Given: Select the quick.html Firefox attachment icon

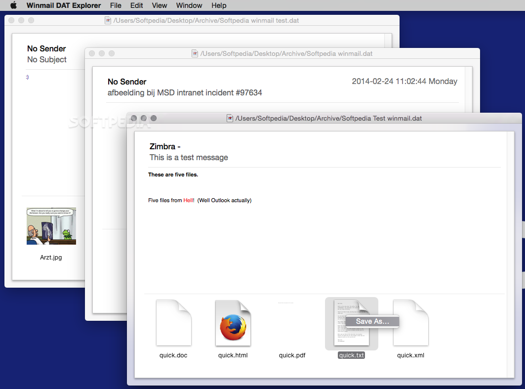Looking at the screenshot, I should (x=233, y=323).
